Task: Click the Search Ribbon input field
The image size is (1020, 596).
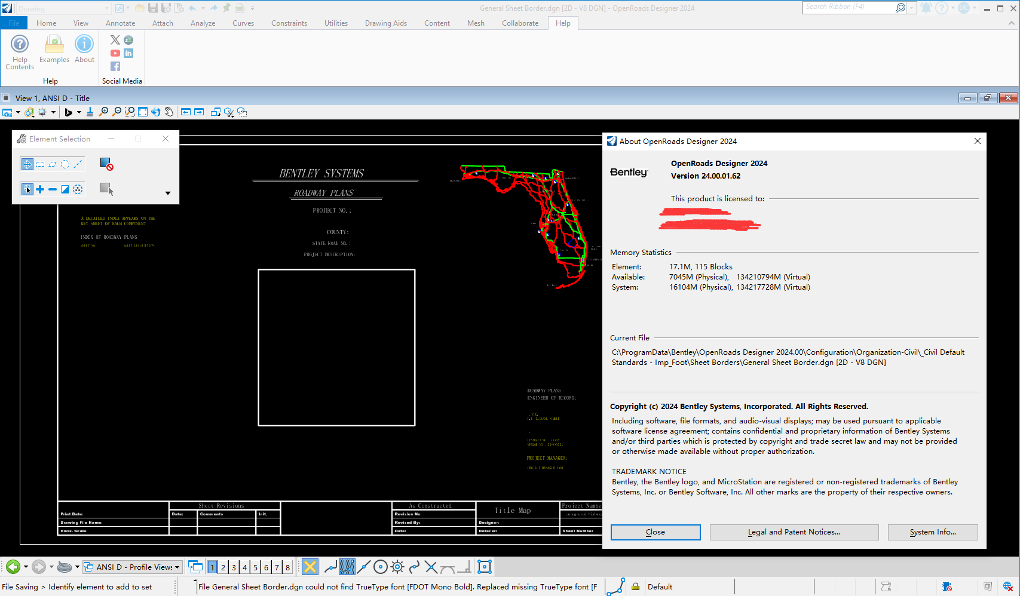Action: click(x=849, y=7)
